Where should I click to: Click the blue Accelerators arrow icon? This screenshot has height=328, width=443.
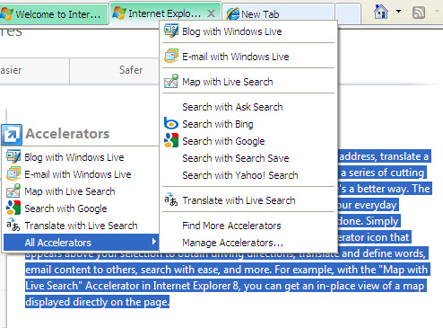(x=12, y=135)
